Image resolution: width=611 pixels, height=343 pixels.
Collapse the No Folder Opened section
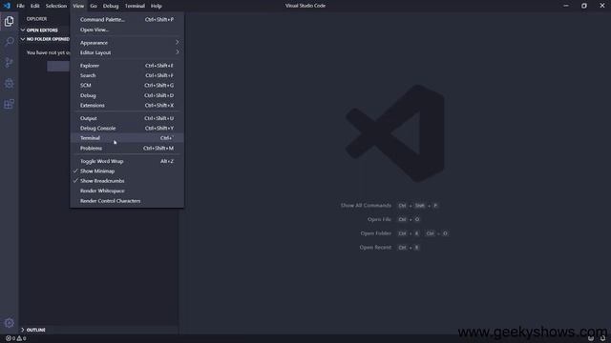[45, 39]
